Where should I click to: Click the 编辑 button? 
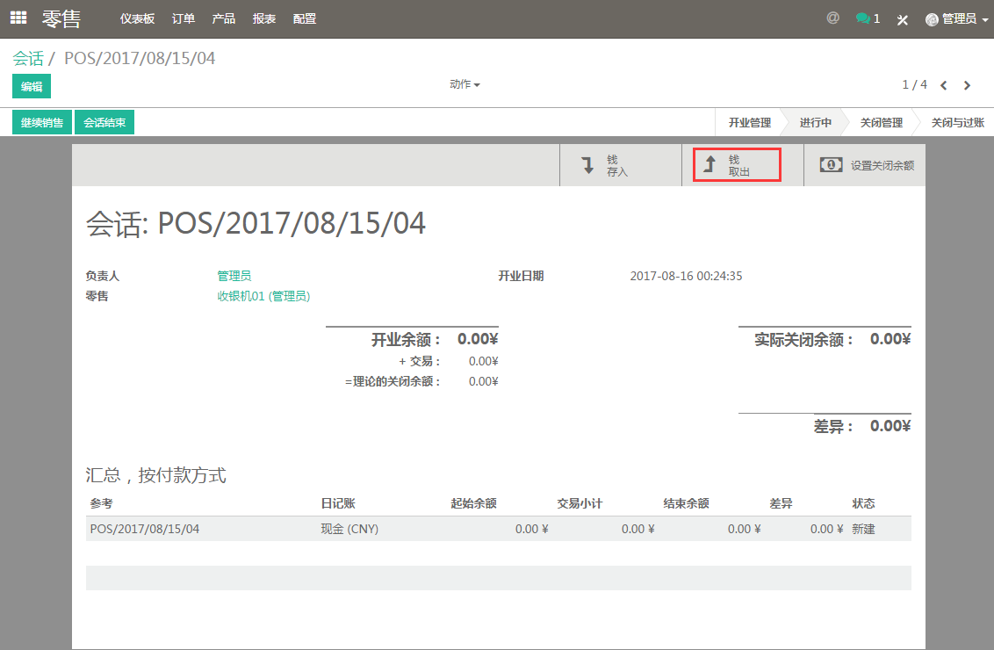[x=32, y=86]
